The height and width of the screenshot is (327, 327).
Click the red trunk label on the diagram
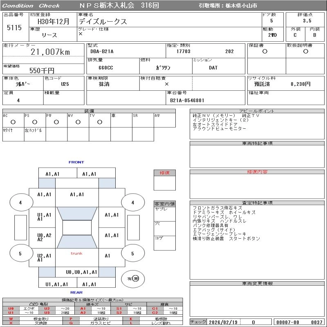[76, 253]
